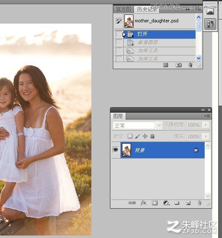Open the blend mode 正常 dropdown
The height and width of the screenshot is (238, 222).
pyautogui.click(x=159, y=125)
